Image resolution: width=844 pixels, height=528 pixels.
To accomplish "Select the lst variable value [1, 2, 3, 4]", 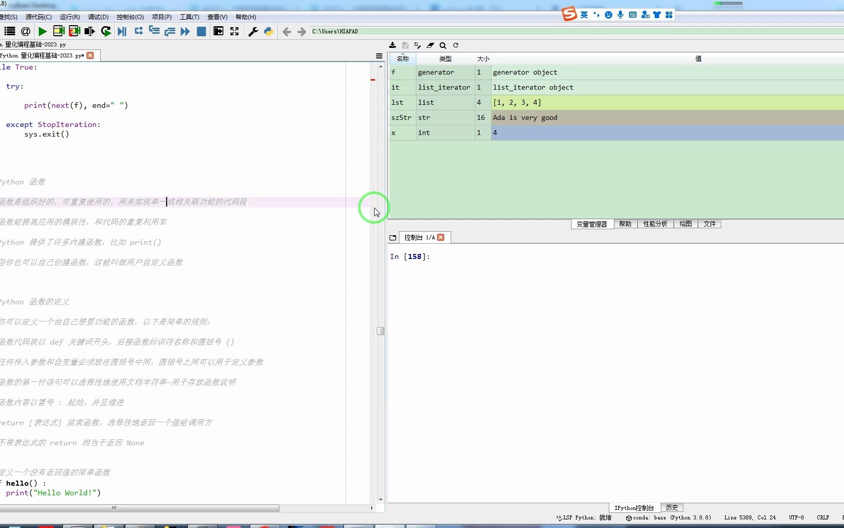I will [x=667, y=103].
